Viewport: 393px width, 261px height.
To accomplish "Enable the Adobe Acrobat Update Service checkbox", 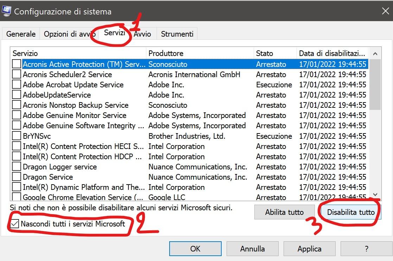I will [17, 85].
